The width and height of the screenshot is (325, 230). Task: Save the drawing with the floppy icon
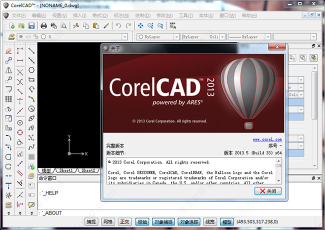pos(31,25)
